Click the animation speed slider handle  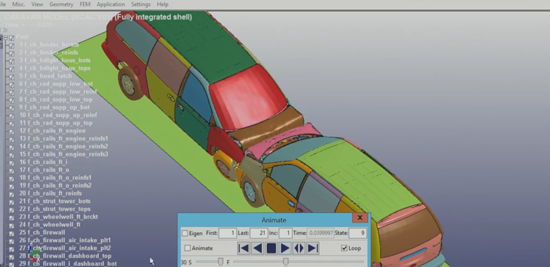click(220, 262)
